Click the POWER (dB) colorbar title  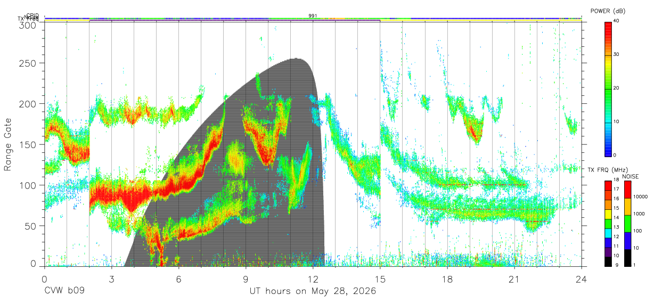pyautogui.click(x=608, y=11)
